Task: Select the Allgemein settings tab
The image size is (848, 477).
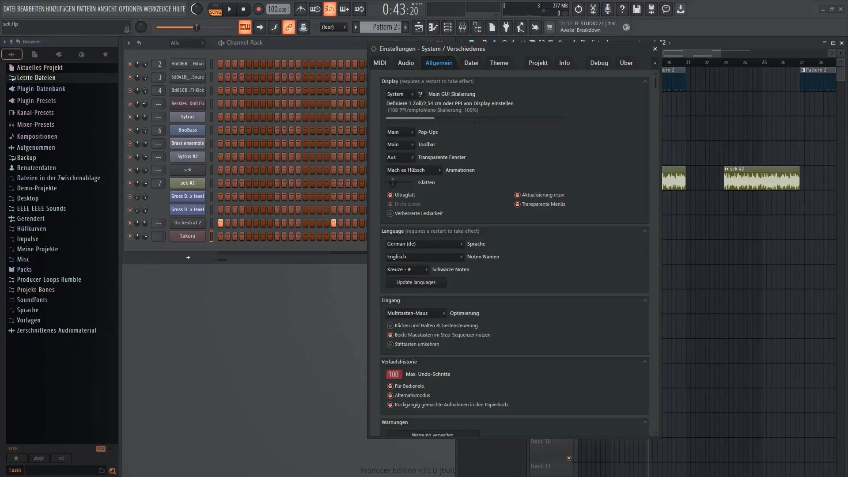Action: 439,62
